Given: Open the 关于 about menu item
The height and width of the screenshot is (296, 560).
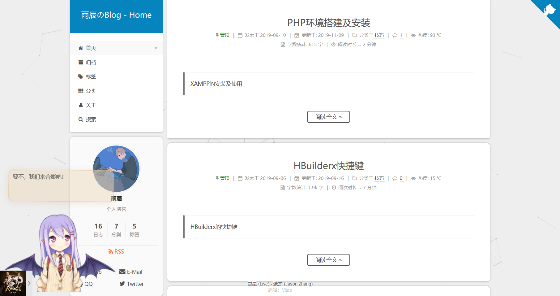Looking at the screenshot, I should (x=116, y=105).
